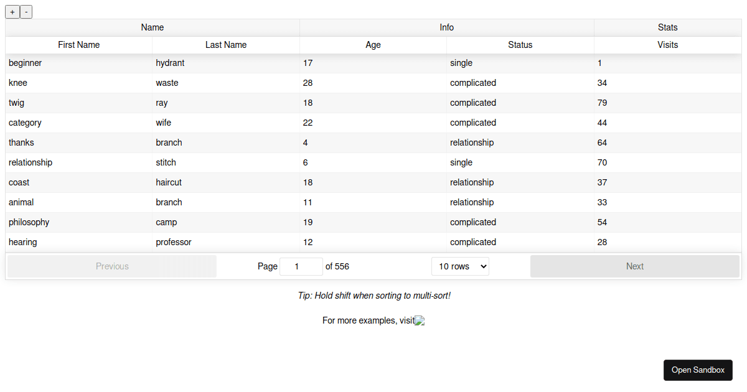Image resolution: width=747 pixels, height=392 pixels.
Task: Click the Visits value 79 for 'twig'
Action: click(x=602, y=103)
